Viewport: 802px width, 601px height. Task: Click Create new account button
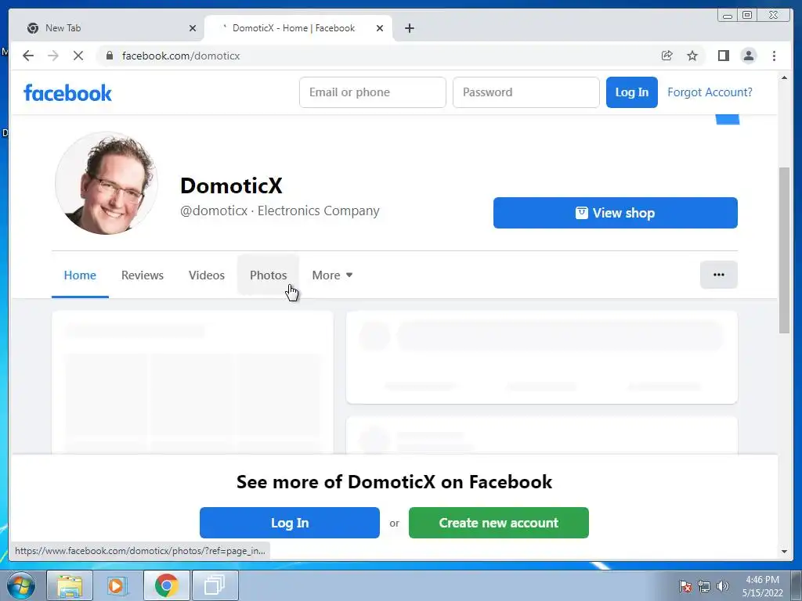pyautogui.click(x=499, y=522)
